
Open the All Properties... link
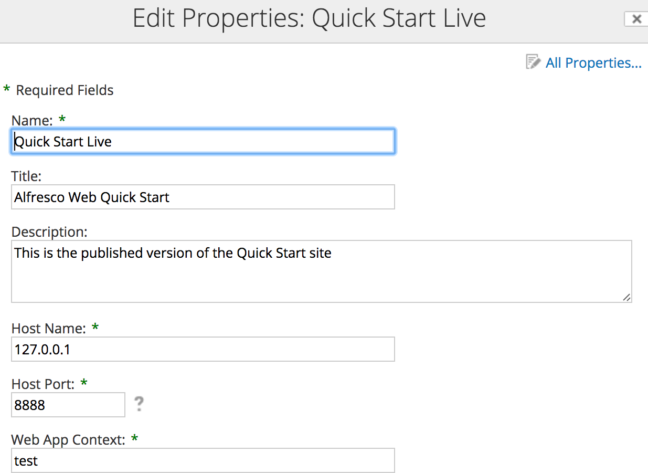[x=593, y=63]
